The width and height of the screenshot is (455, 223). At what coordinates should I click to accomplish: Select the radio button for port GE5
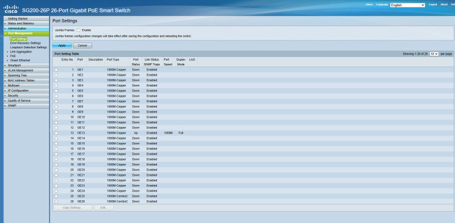coord(56,90)
